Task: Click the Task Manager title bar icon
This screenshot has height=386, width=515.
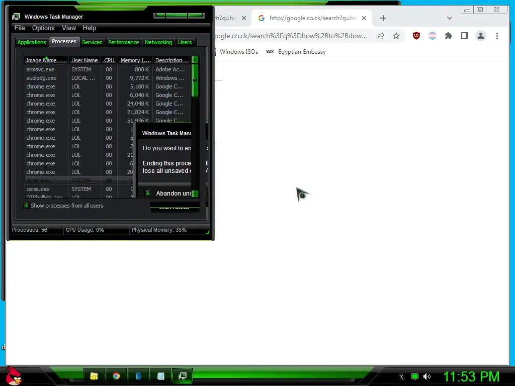Action: tap(16, 17)
